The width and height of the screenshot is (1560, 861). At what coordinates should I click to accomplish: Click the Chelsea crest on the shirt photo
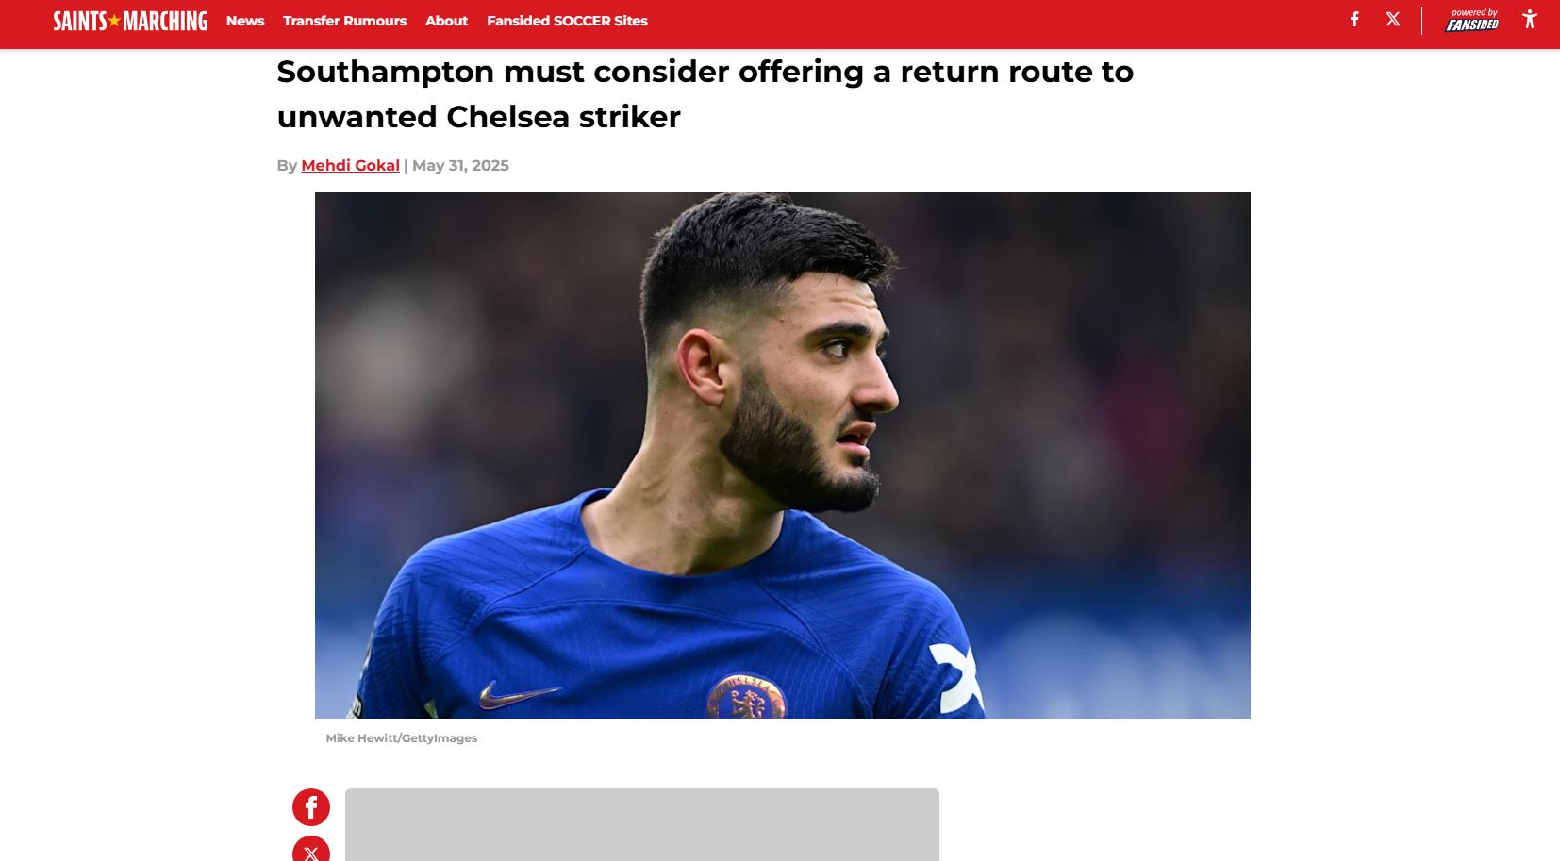coord(745,698)
